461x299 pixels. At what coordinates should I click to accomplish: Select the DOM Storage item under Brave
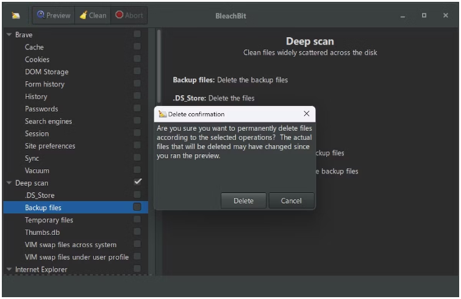click(x=46, y=72)
